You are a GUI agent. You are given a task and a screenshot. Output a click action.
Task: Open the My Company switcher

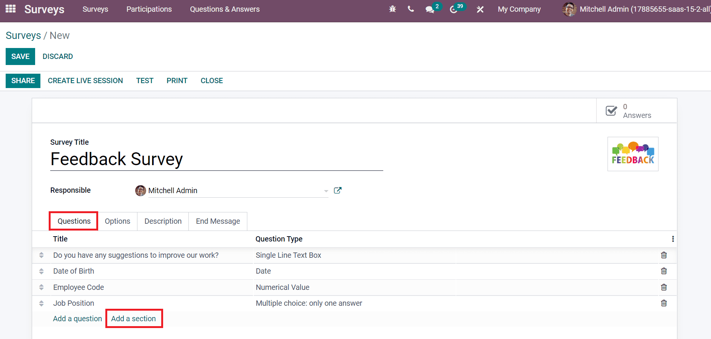click(519, 9)
